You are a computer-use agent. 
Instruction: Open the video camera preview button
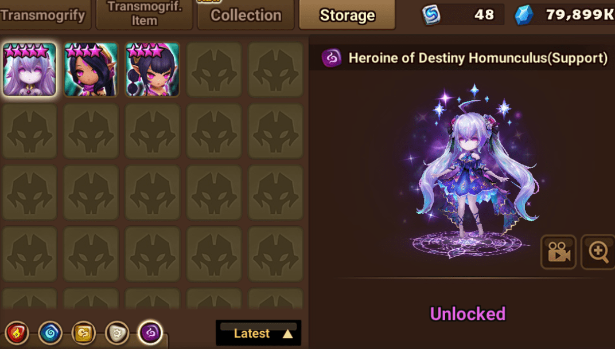tap(559, 252)
